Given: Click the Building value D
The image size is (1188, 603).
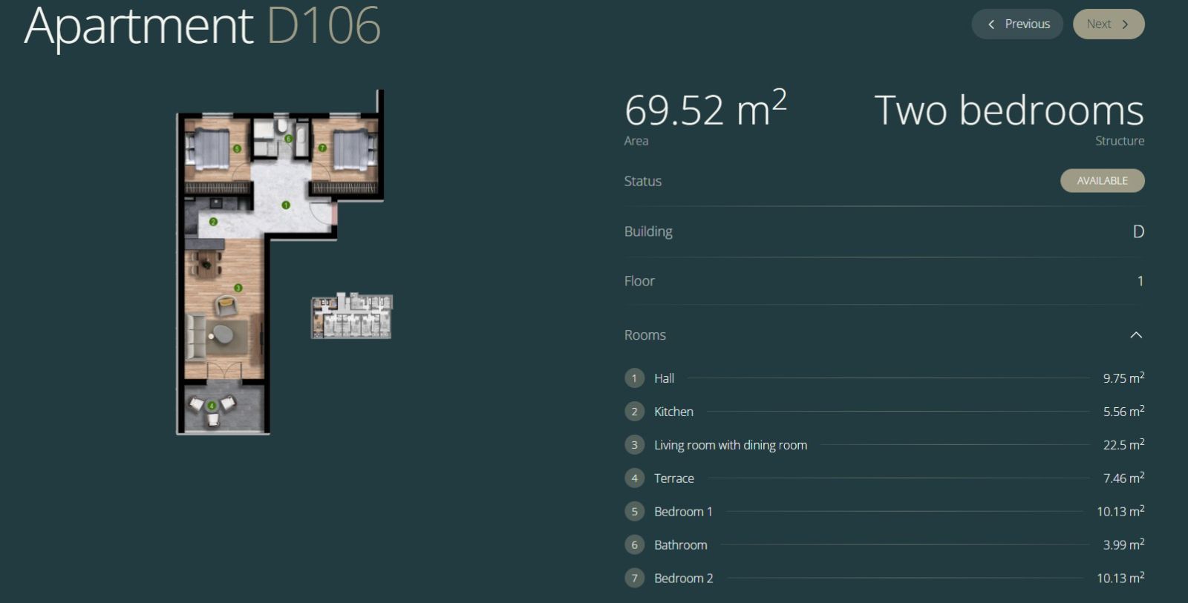Looking at the screenshot, I should (1138, 231).
